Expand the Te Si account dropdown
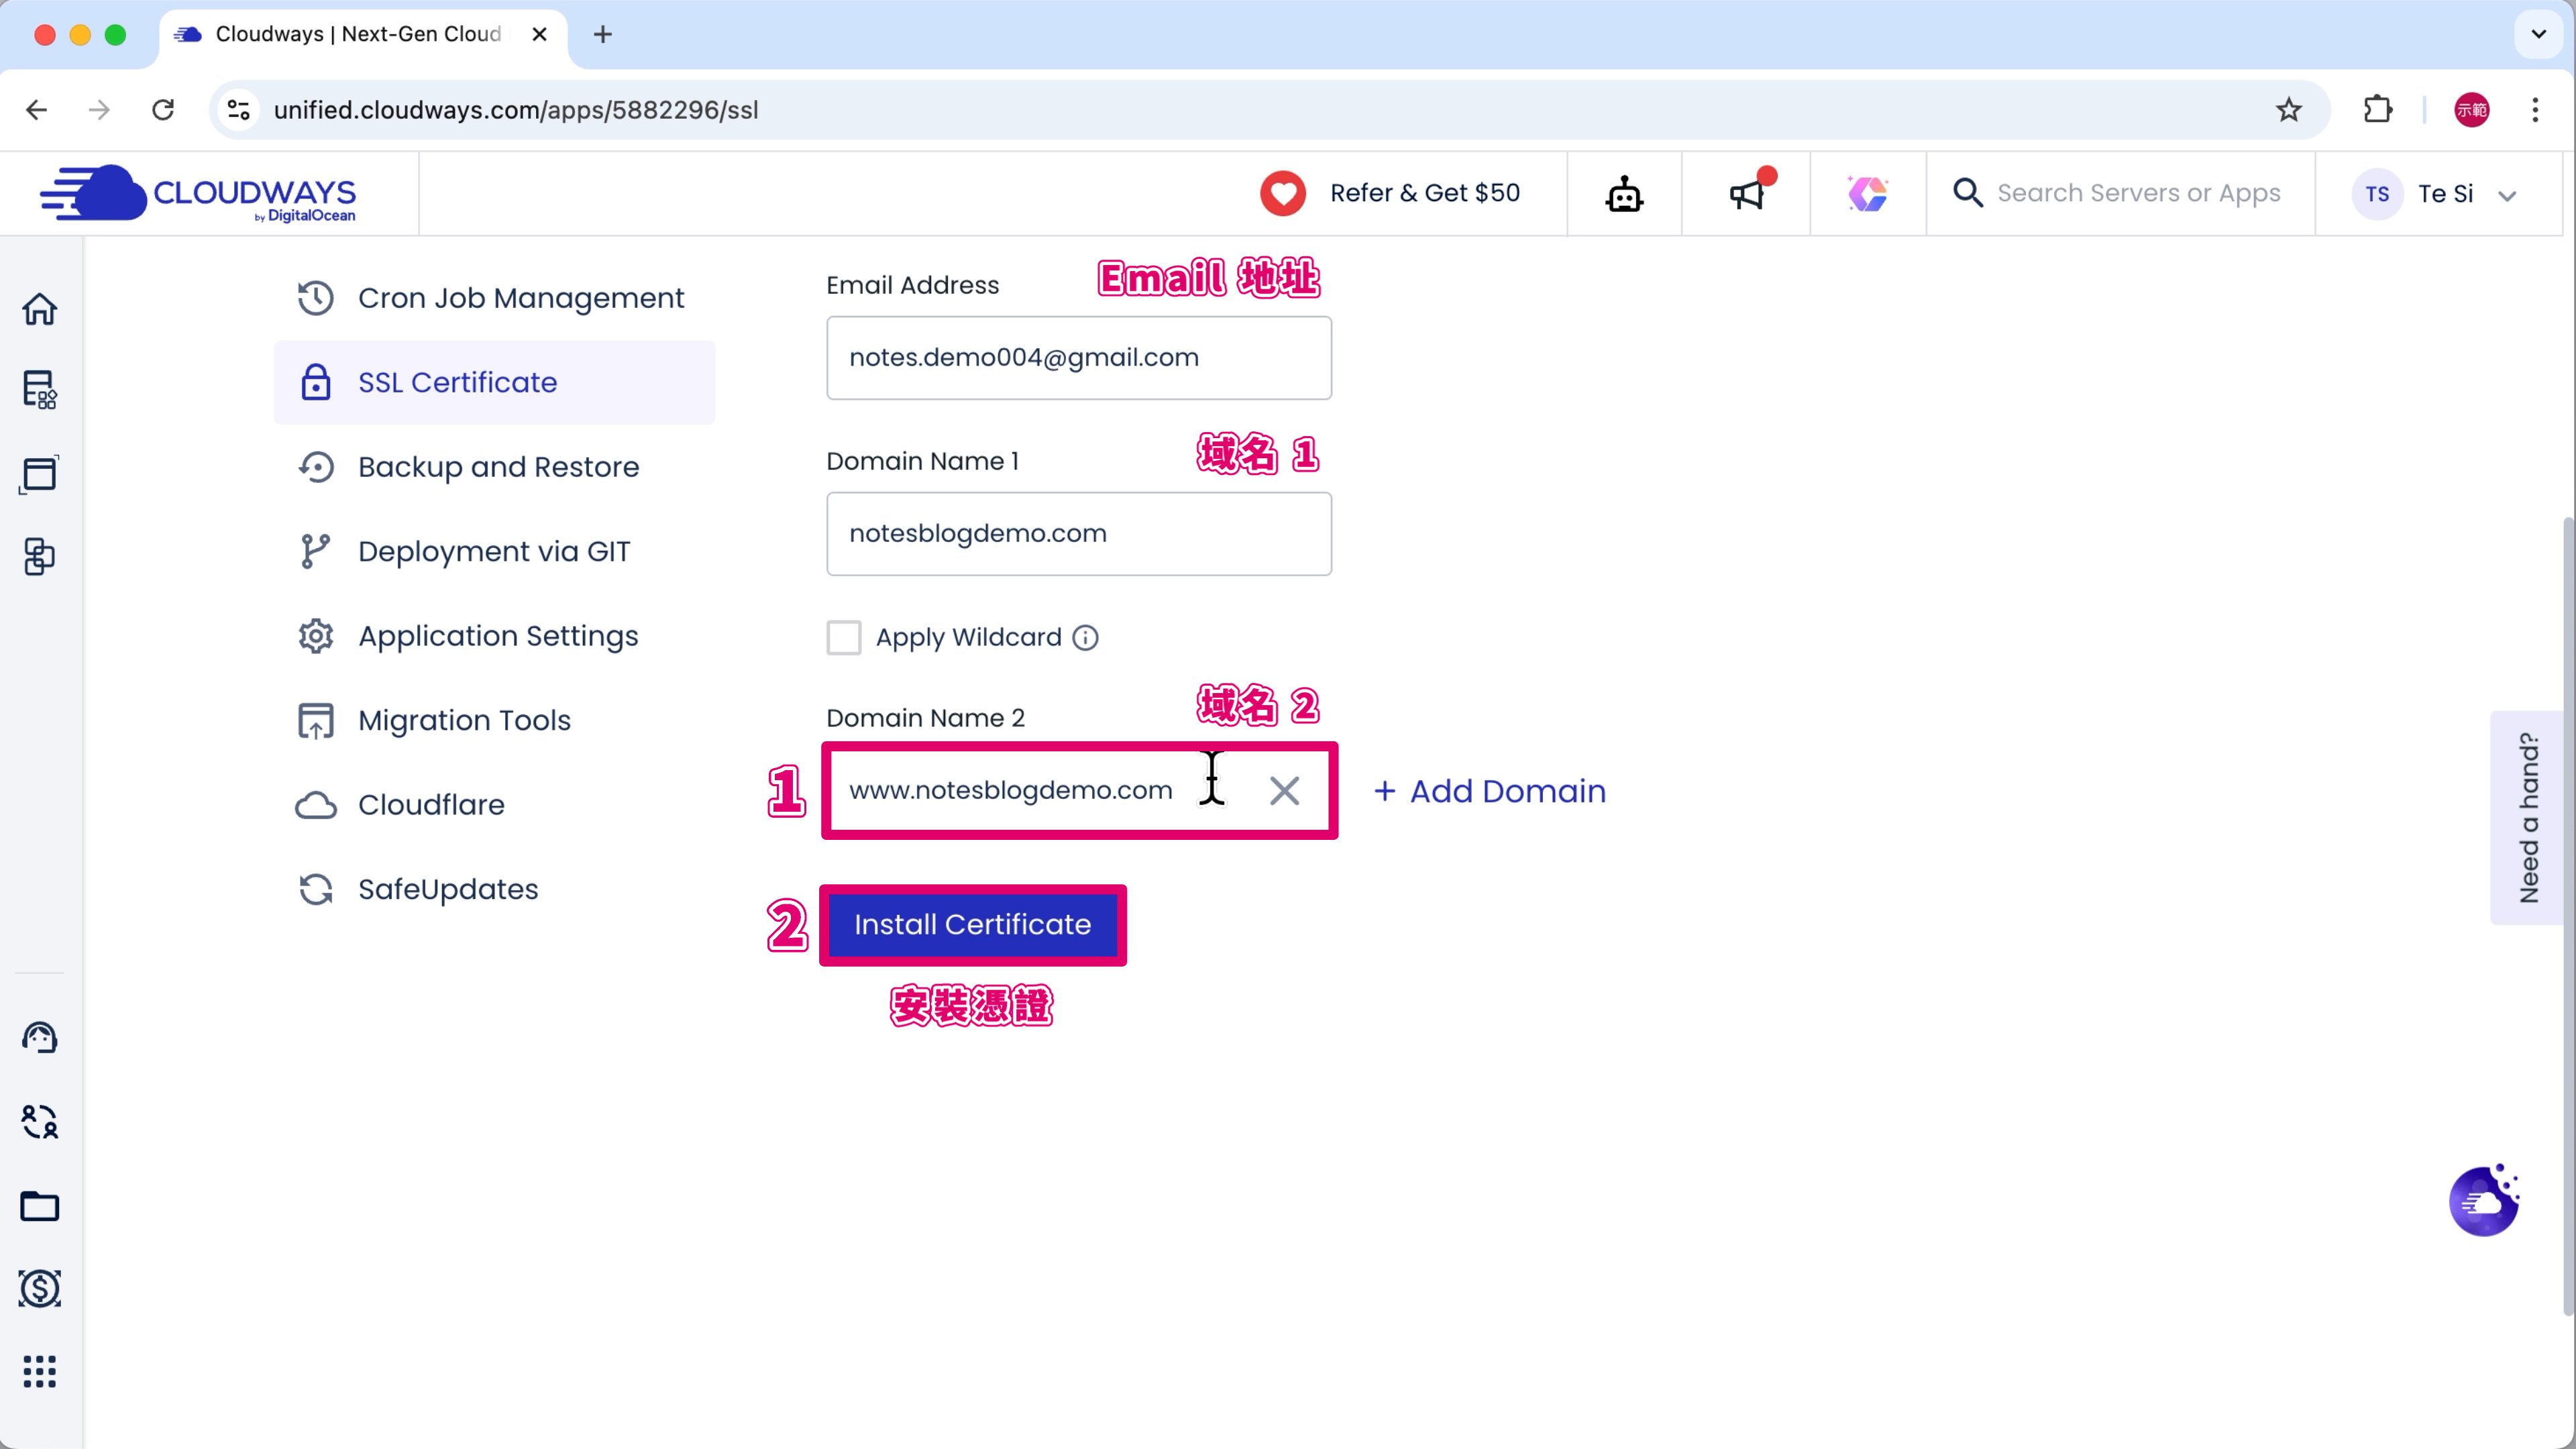Viewport: 2576px width, 1449px height. tap(2507, 195)
